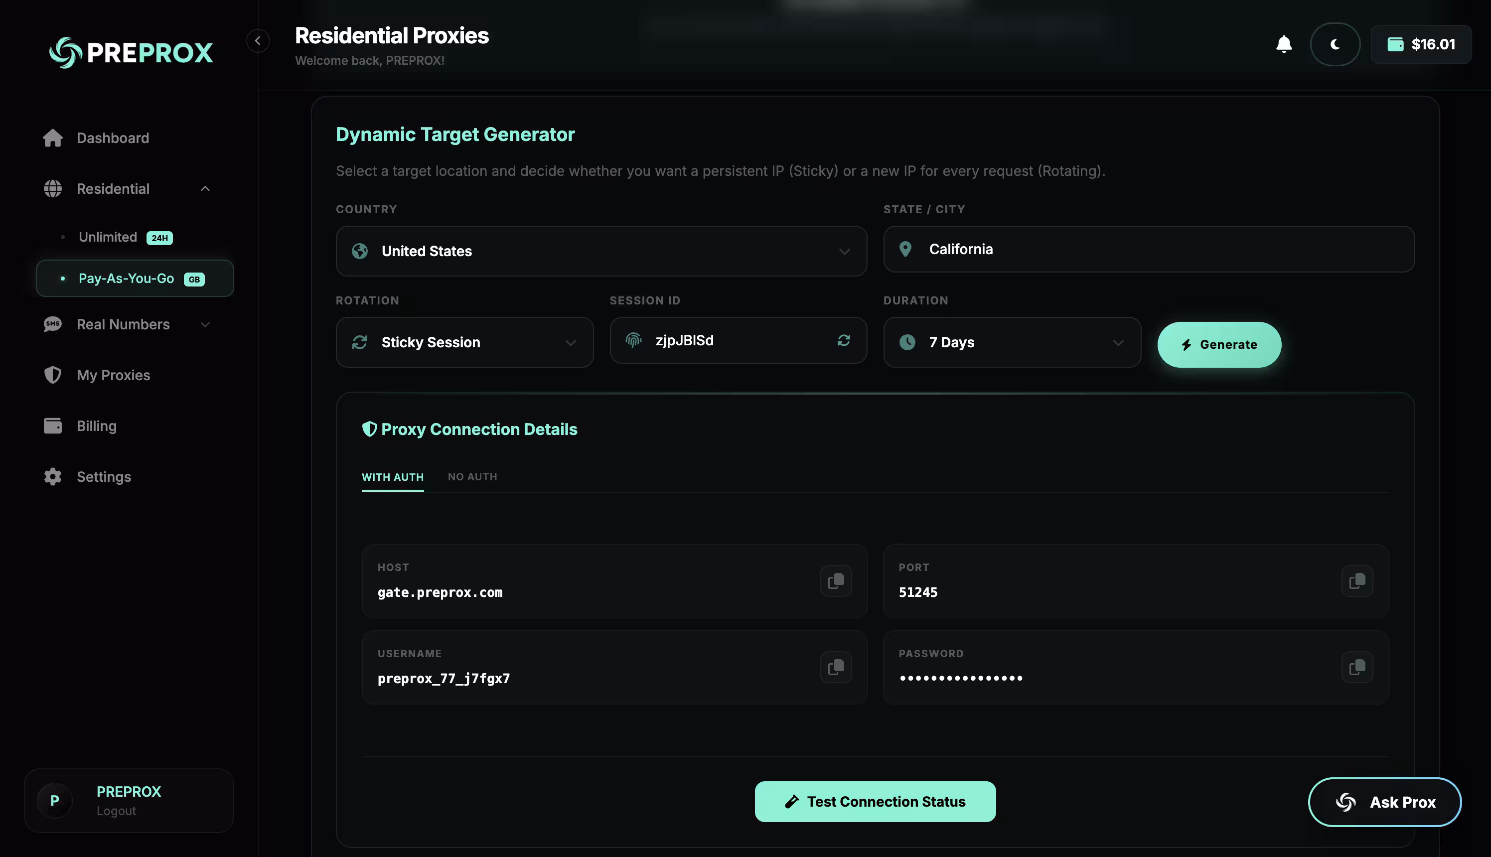Viewport: 1491px width, 857px height.
Task: Click the Logout link
Action: 116,811
